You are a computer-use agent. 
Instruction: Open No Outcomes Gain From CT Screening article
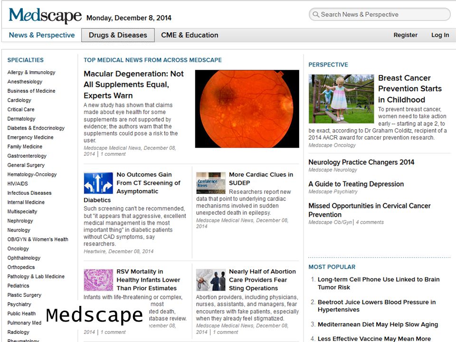[132, 187]
